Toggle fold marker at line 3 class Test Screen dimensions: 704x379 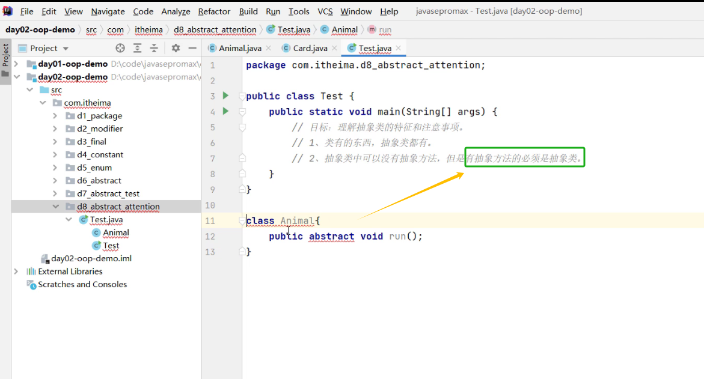point(242,96)
